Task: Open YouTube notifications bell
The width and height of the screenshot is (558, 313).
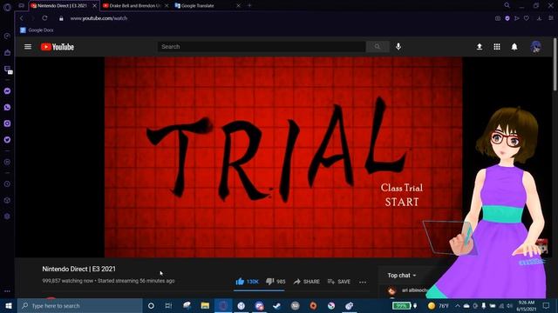Action: [x=514, y=47]
